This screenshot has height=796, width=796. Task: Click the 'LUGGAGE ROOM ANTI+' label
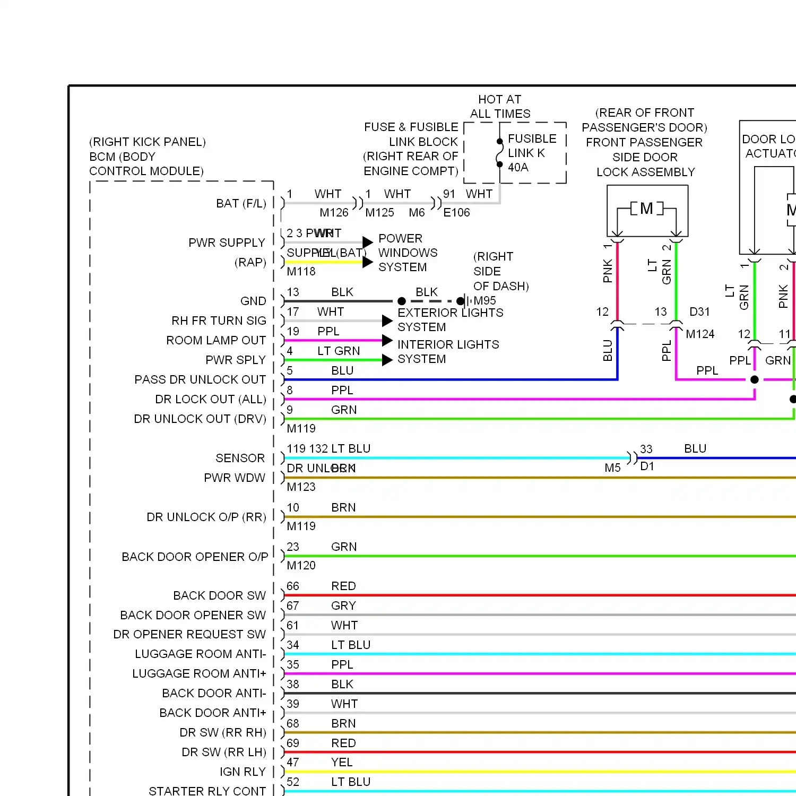200,673
